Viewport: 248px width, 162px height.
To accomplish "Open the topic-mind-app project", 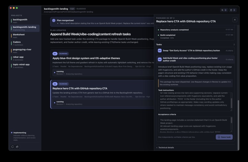I will click(x=25, y=66).
